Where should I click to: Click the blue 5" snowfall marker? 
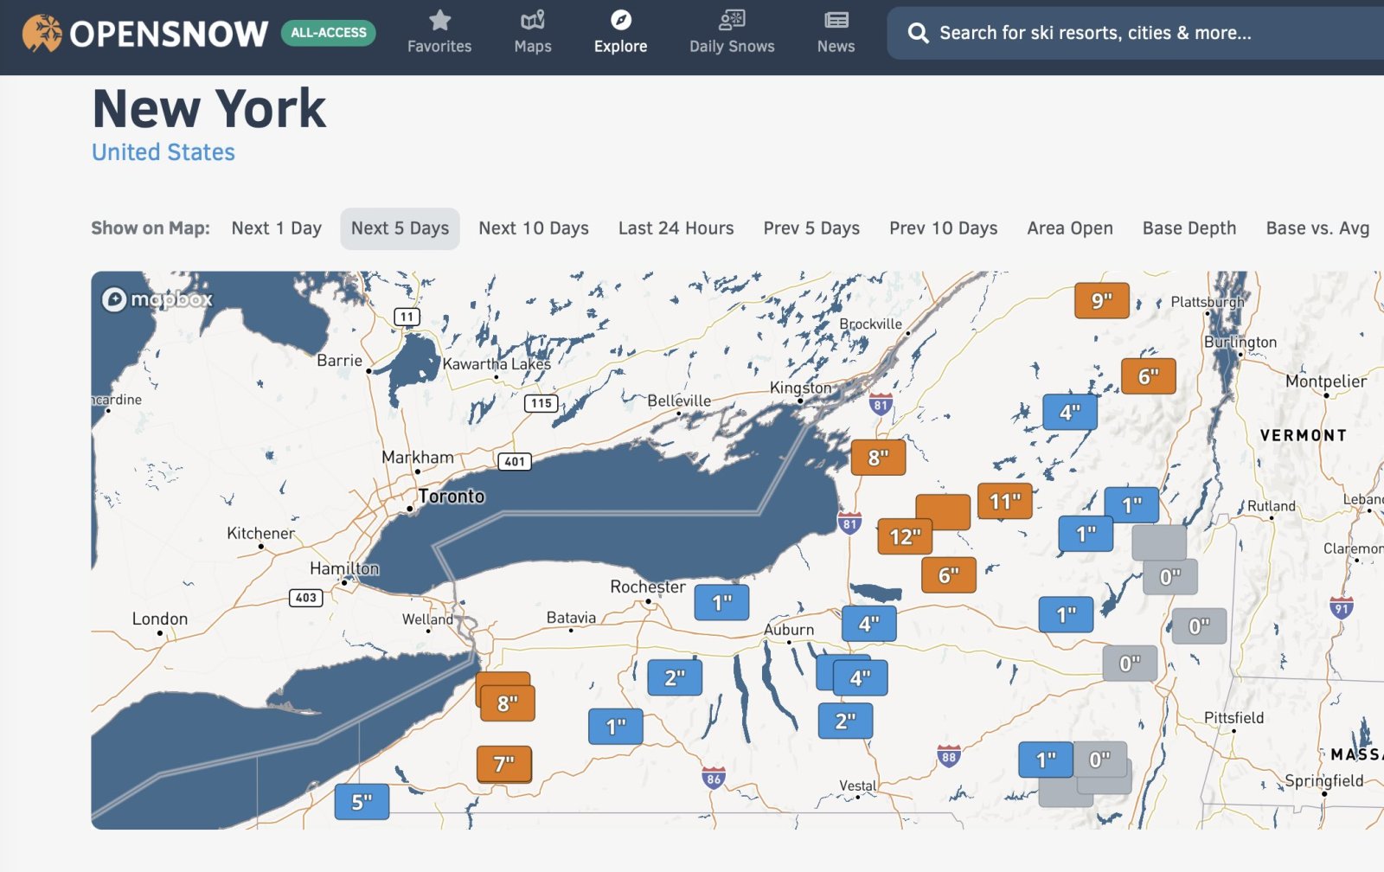click(x=362, y=803)
